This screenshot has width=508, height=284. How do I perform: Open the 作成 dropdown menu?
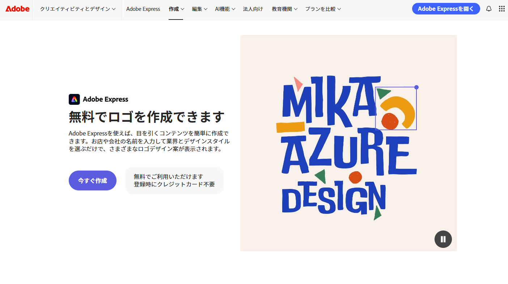click(x=176, y=9)
